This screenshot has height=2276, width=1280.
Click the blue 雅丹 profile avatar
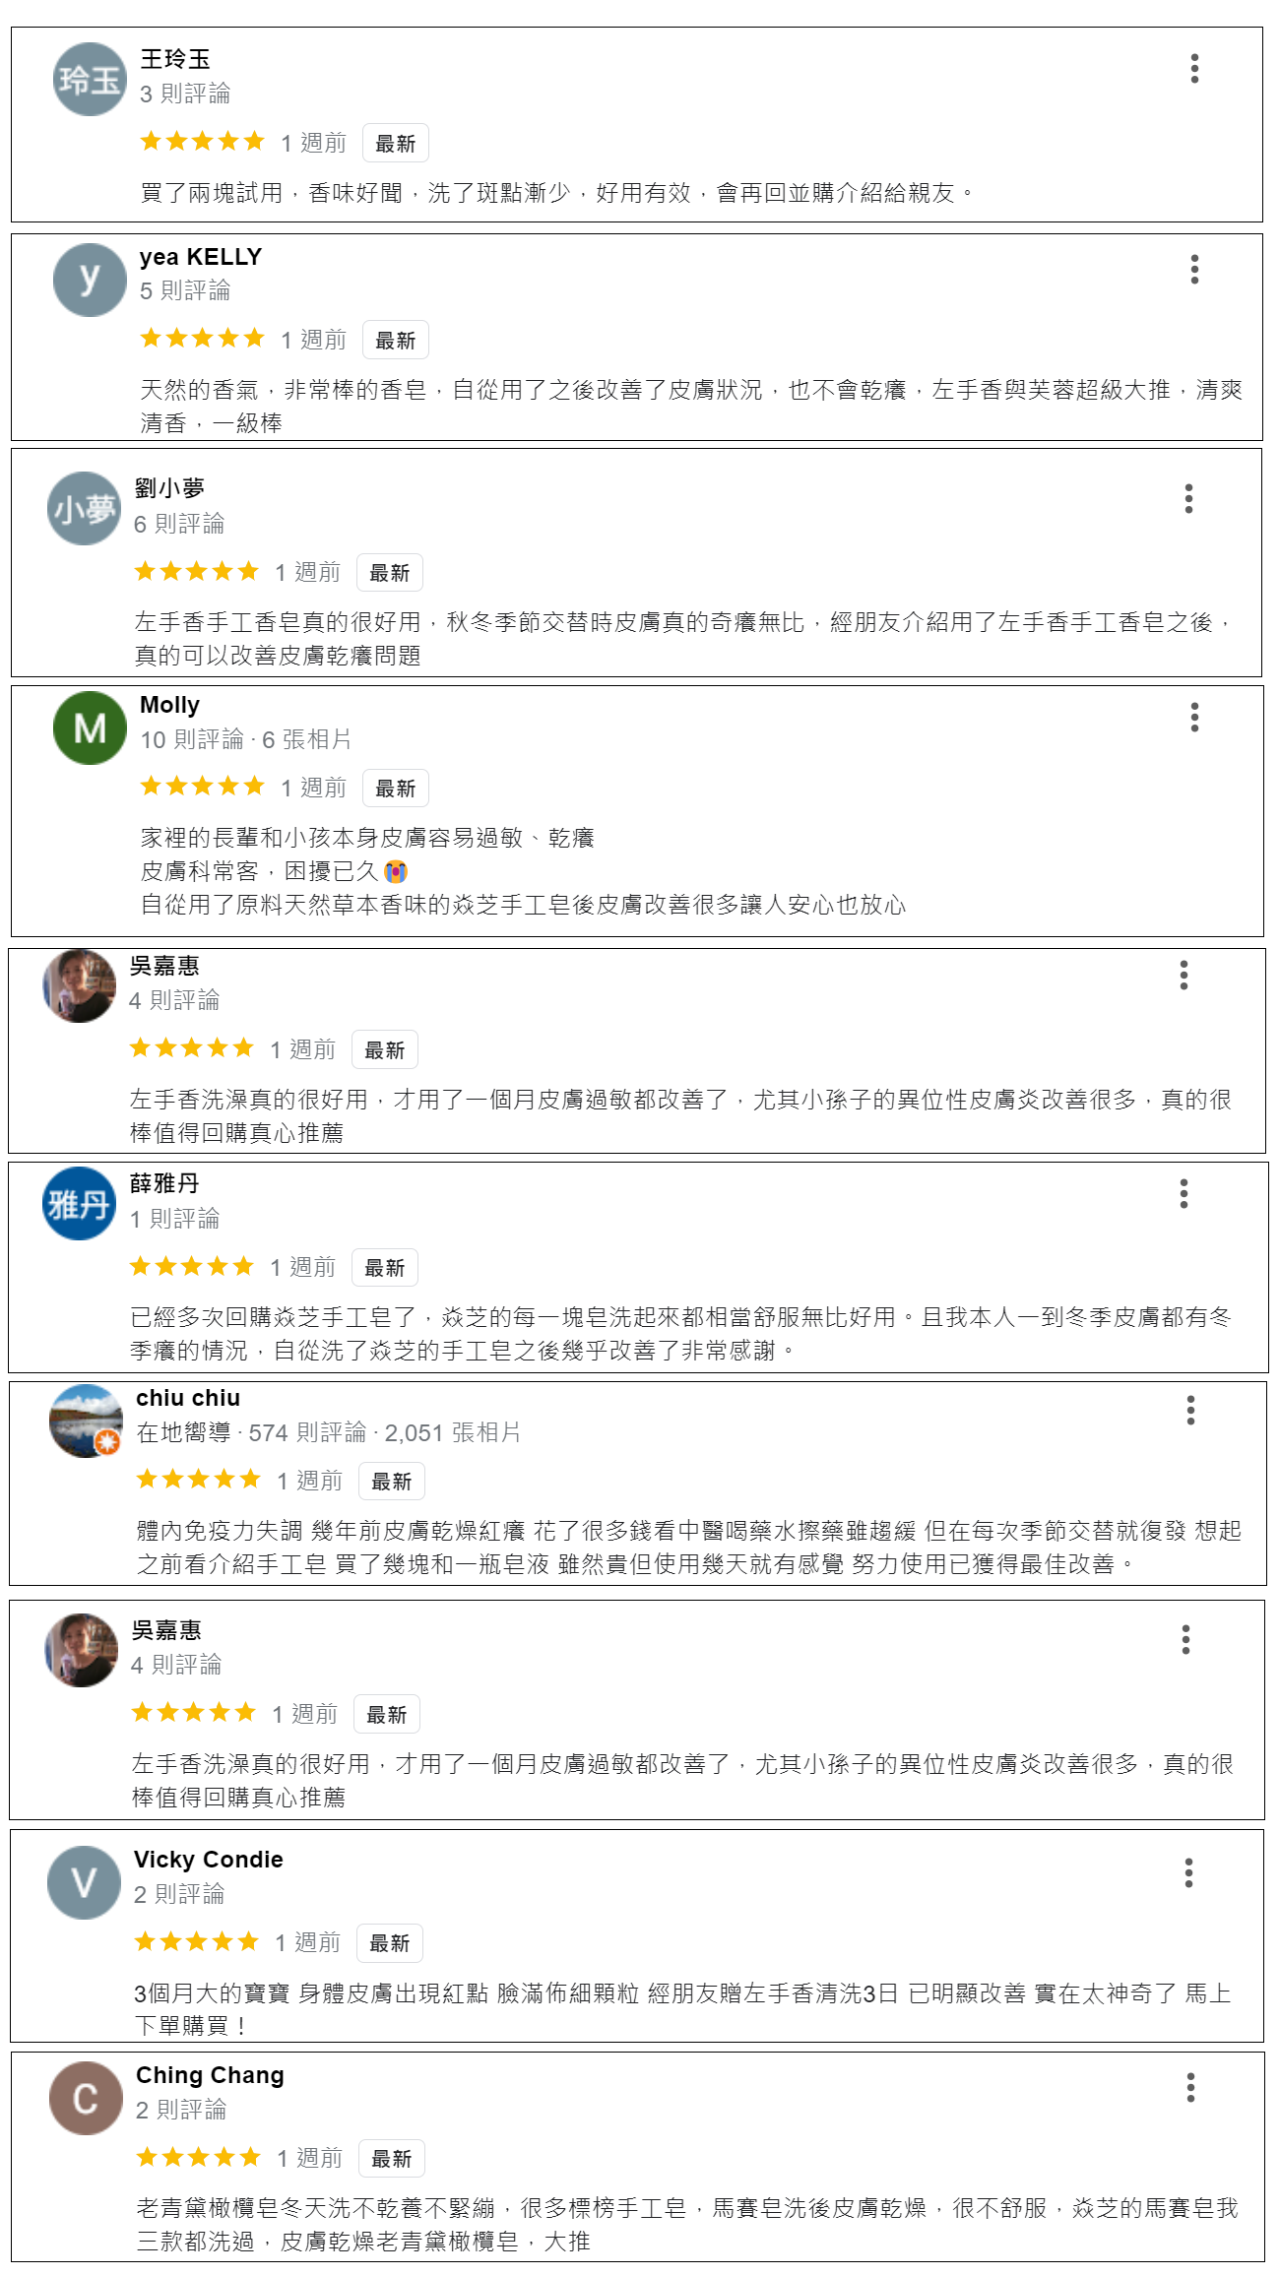tap(80, 1204)
